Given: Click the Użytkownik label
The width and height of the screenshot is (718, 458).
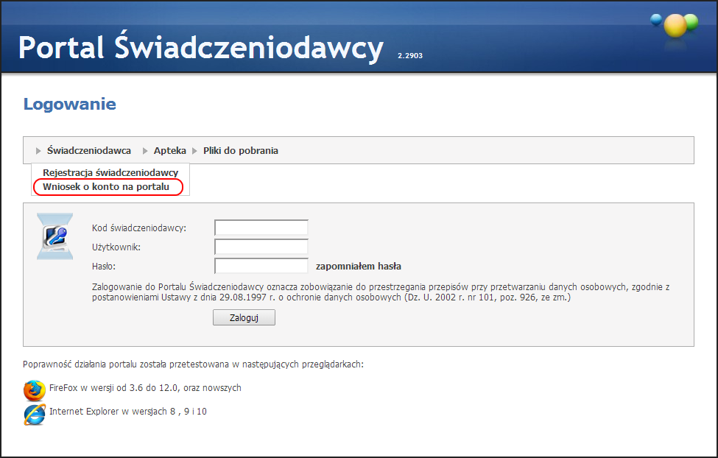Looking at the screenshot, I should pyautogui.click(x=116, y=247).
